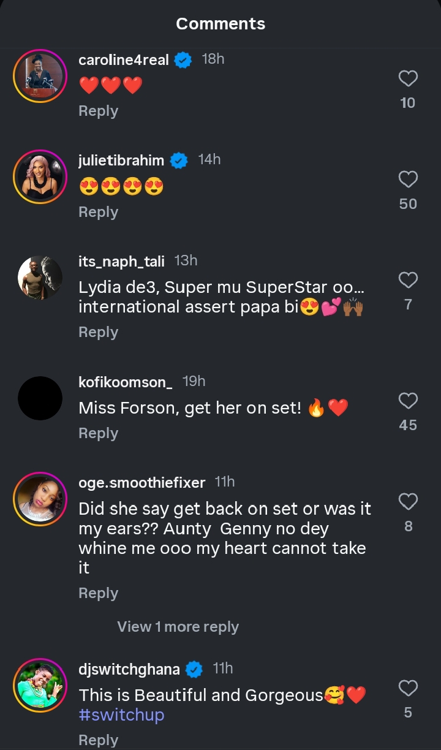Open julietibrahim's profile avatar
The height and width of the screenshot is (750, 441).
[40, 176]
